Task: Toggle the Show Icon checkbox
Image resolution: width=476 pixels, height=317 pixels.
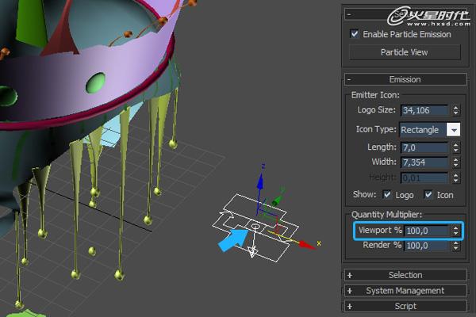Action: 428,194
